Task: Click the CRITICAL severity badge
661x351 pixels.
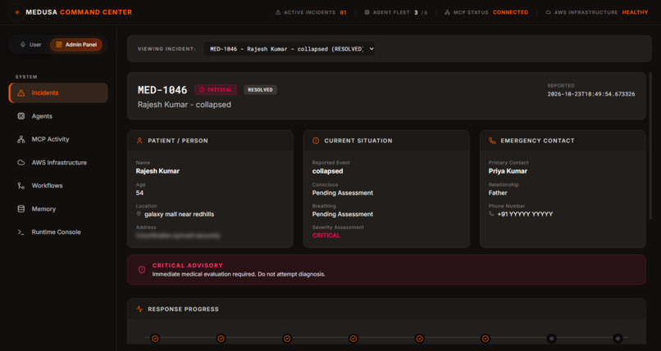Action: [x=216, y=89]
